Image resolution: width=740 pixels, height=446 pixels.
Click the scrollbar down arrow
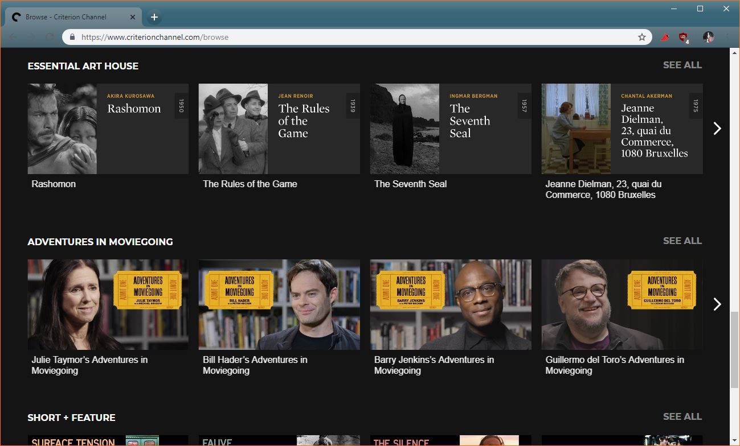[735, 441]
